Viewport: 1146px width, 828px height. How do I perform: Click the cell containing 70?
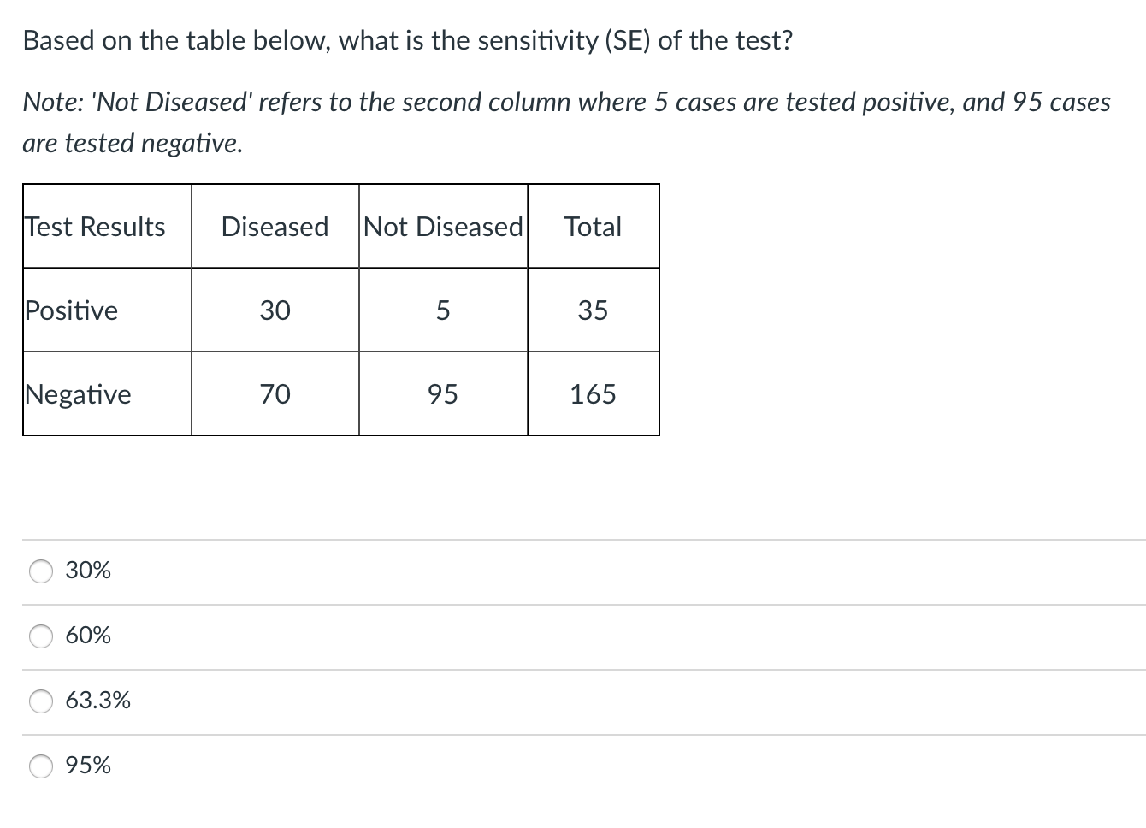(275, 393)
